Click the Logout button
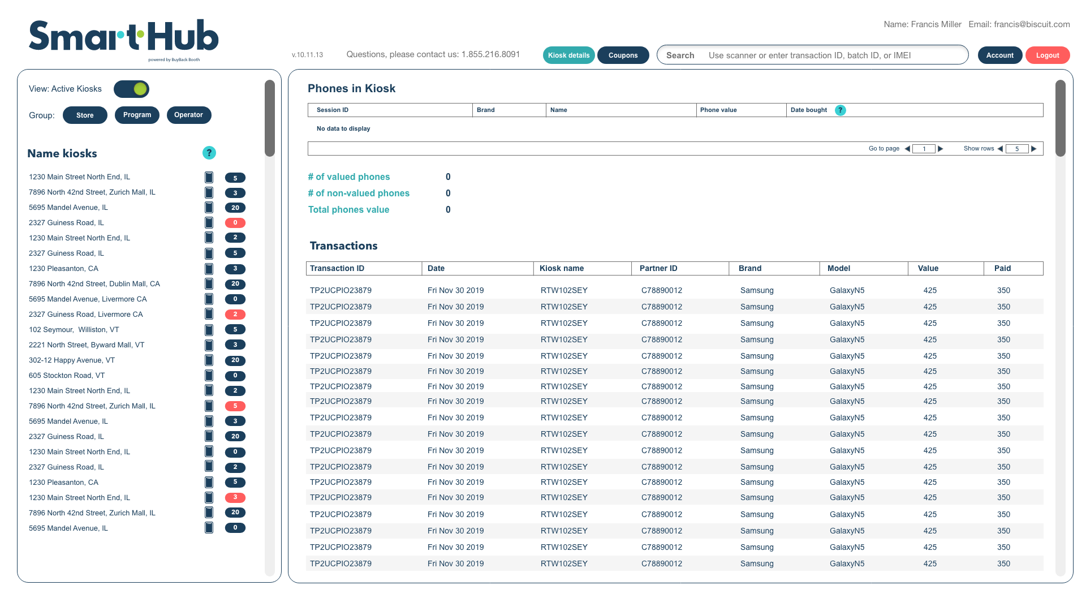The image size is (1086, 611). (x=1048, y=55)
